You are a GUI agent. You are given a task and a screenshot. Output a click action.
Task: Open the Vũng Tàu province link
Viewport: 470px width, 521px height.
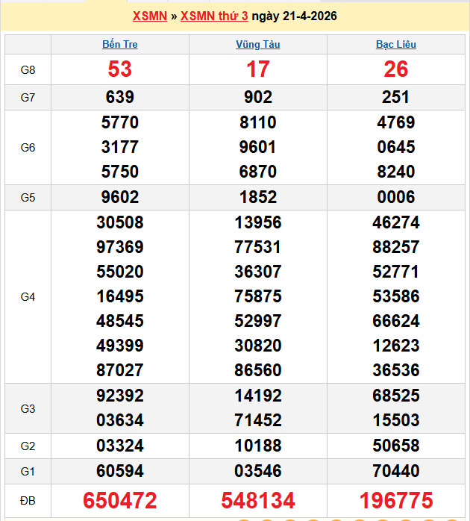257,44
